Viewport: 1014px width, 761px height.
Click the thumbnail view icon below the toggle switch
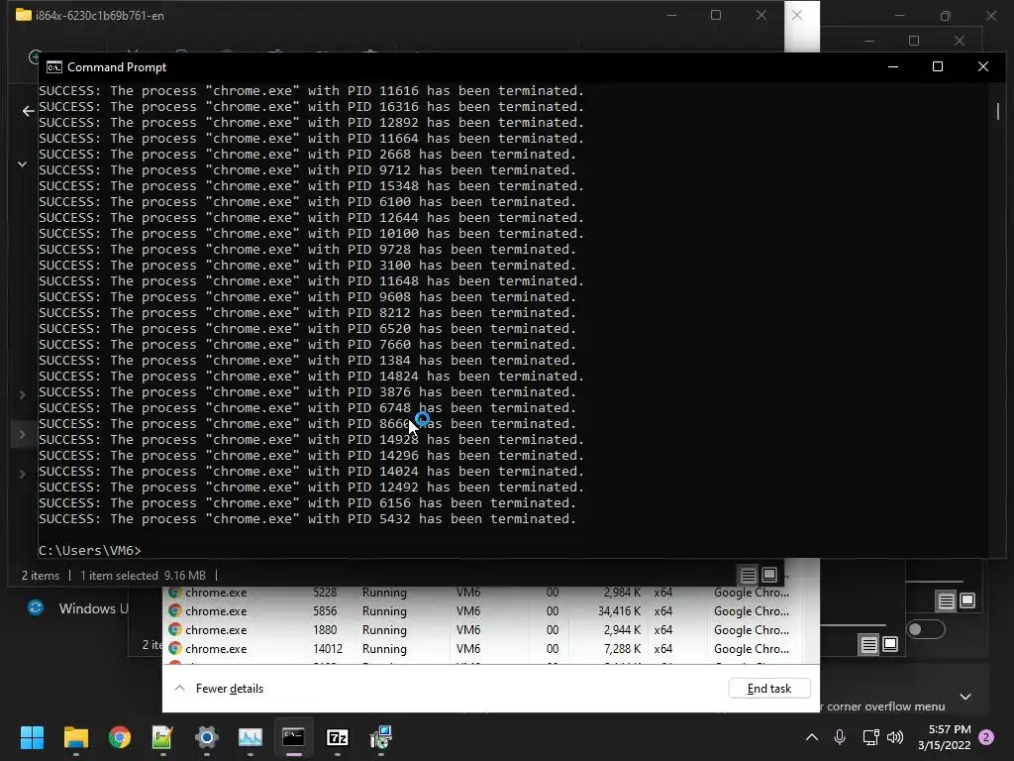pos(890,644)
